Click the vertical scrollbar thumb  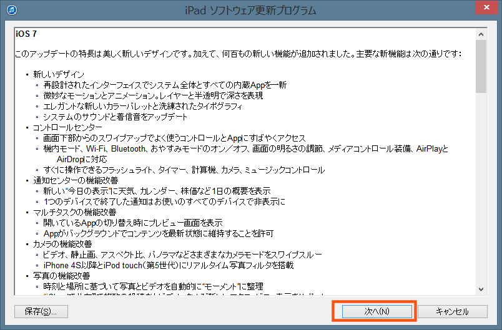point(481,66)
